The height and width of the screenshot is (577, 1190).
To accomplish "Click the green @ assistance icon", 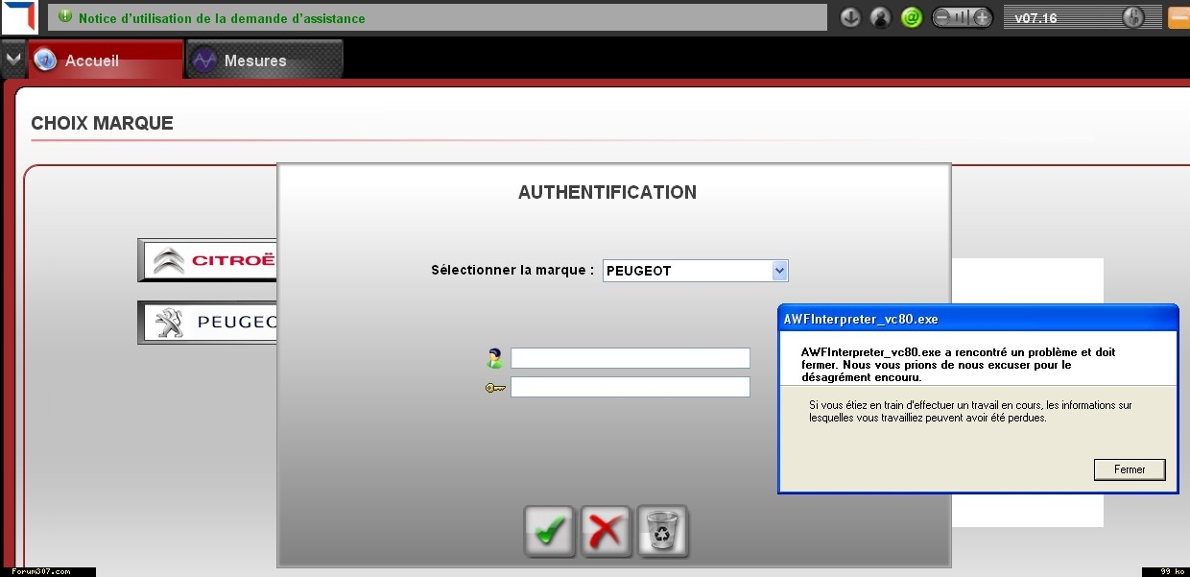I will (912, 17).
